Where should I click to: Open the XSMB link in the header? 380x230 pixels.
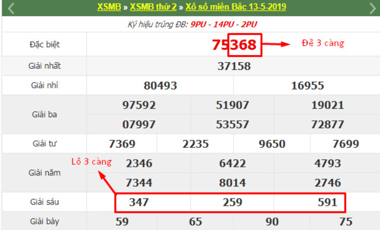[109, 7]
